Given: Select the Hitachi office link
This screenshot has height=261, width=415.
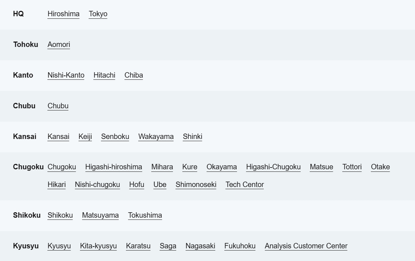Looking at the screenshot, I should coord(104,75).
